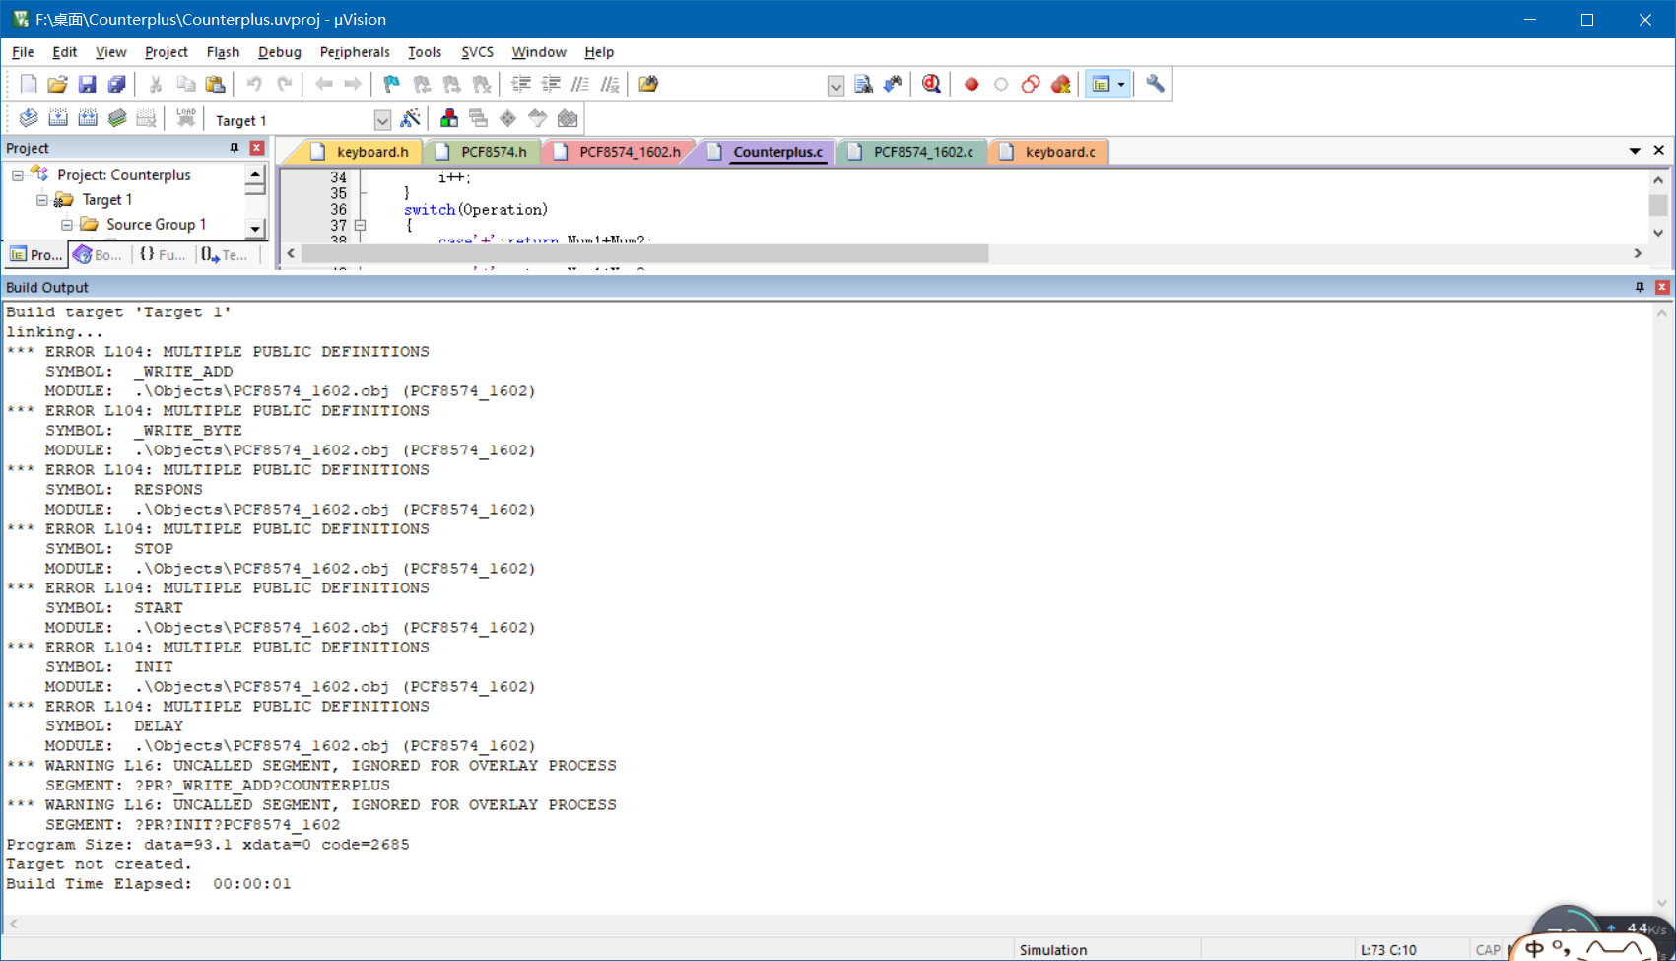
Task: Collapse the Project: Counterplus tree node
Action: pyautogui.click(x=18, y=175)
